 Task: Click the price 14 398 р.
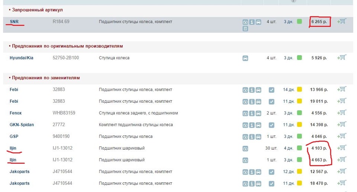pos(319,125)
